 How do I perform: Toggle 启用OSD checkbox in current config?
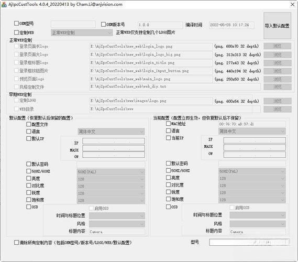[x=232, y=208]
